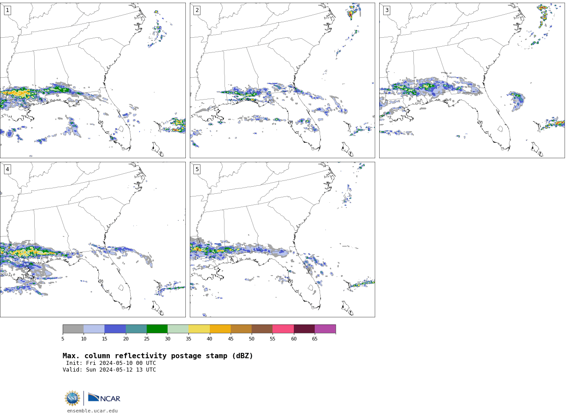569x416 pixels.
Task: Click the ensemble.ucar.edu link text
Action: pyautogui.click(x=92, y=411)
